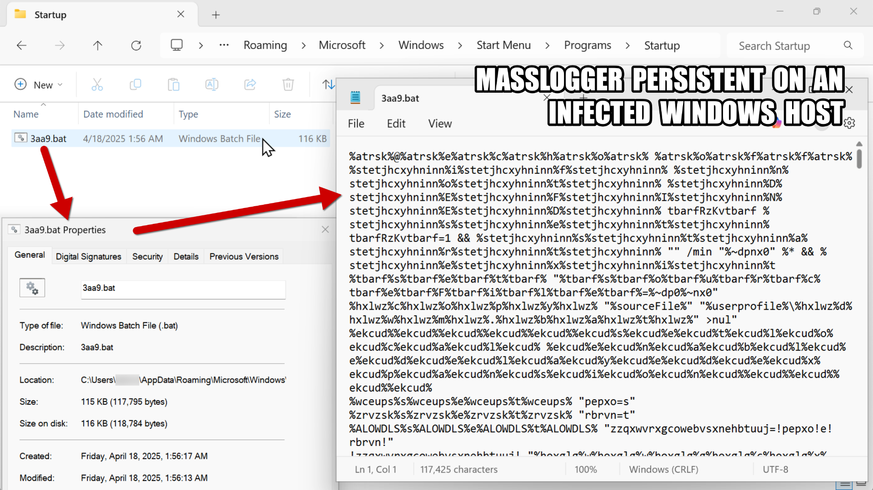This screenshot has height=490, width=873.
Task: Open Notepad Edit menu
Action: [x=396, y=124]
